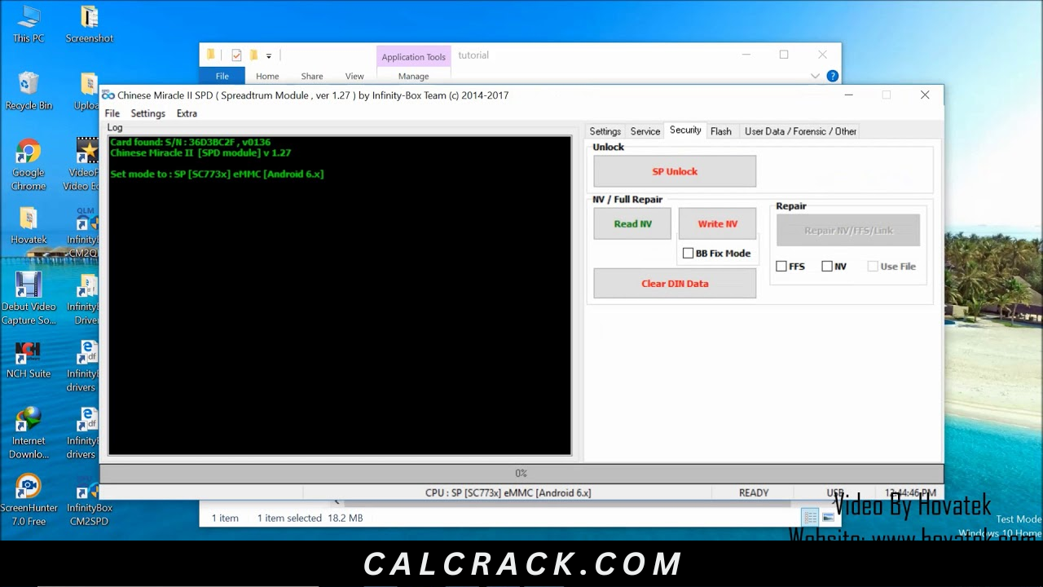The height and width of the screenshot is (587, 1043).
Task: Open the Recycle Bin
Action: [29, 91]
